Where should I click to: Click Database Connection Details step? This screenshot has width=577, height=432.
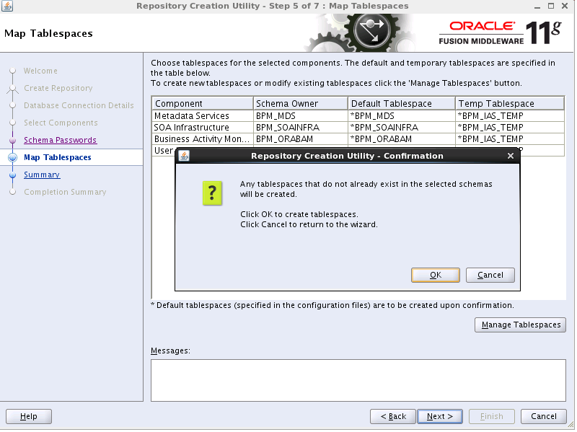[x=79, y=105]
